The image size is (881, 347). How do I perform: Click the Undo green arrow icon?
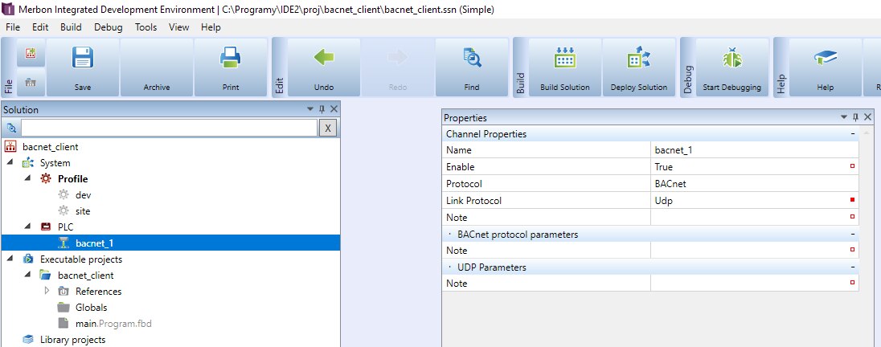[324, 58]
